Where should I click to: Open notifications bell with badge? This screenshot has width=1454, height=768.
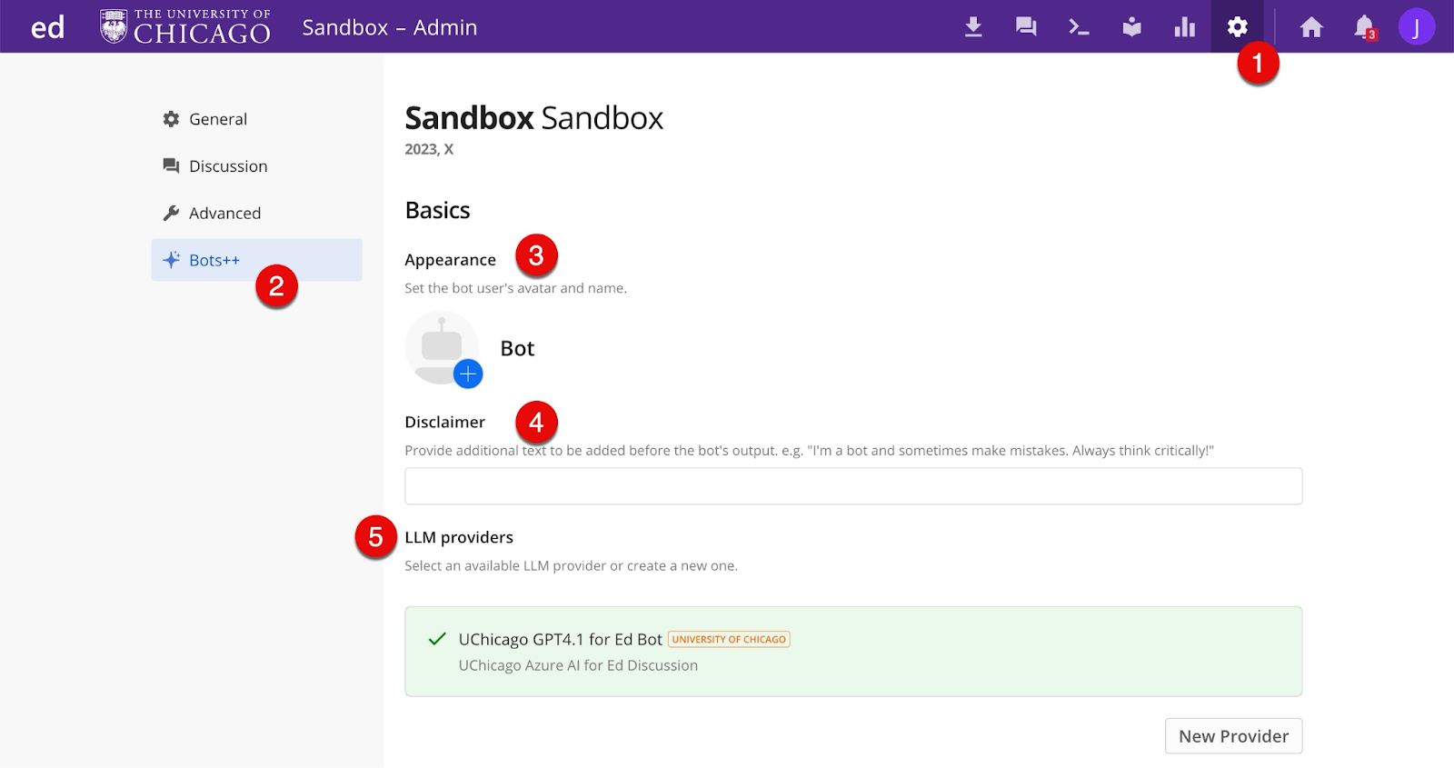[x=1364, y=27]
